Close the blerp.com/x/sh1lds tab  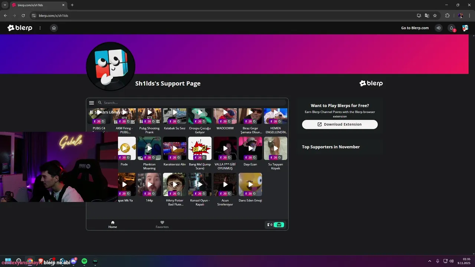pyautogui.click(x=63, y=5)
